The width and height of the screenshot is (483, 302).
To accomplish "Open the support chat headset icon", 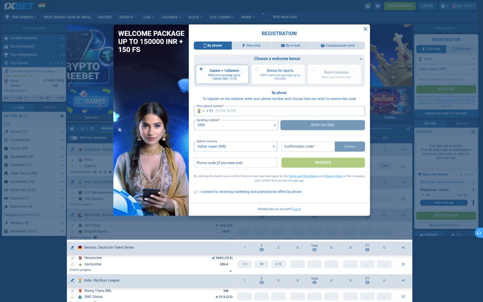I will pos(478,233).
